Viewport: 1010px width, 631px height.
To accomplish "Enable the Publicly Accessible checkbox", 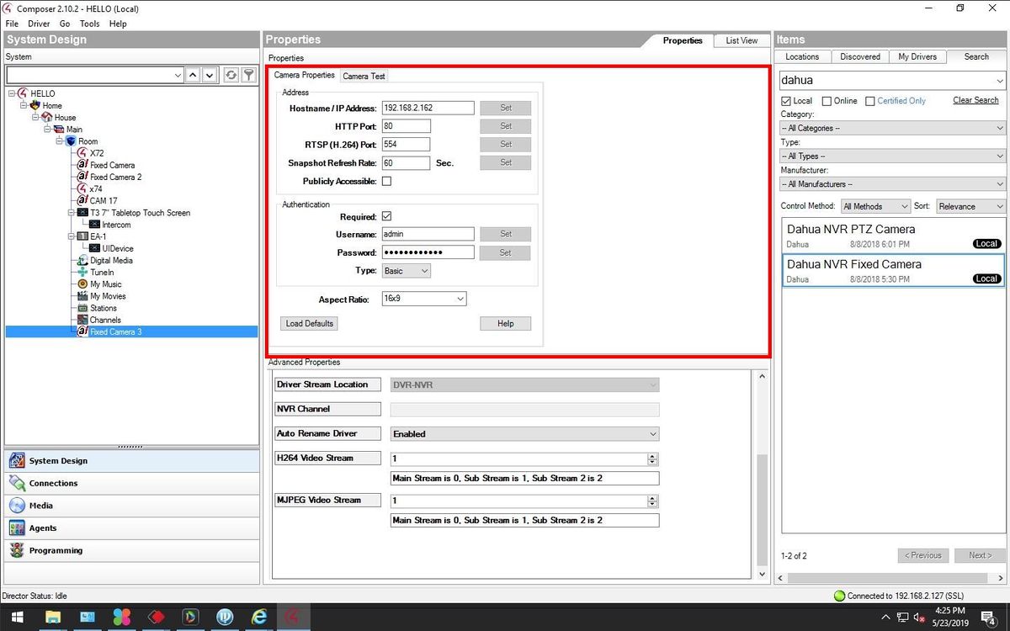I will [x=386, y=181].
